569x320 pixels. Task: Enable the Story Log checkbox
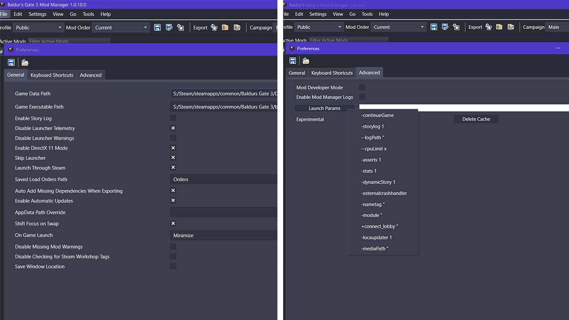173,118
